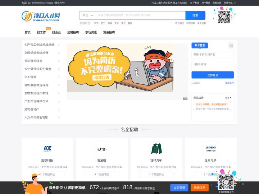This screenshot has height=194, width=259.
Task: Open 安波福 company name link
Action: tap(102, 160)
